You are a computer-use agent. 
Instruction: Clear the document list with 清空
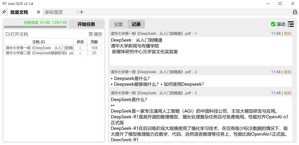(96, 34)
